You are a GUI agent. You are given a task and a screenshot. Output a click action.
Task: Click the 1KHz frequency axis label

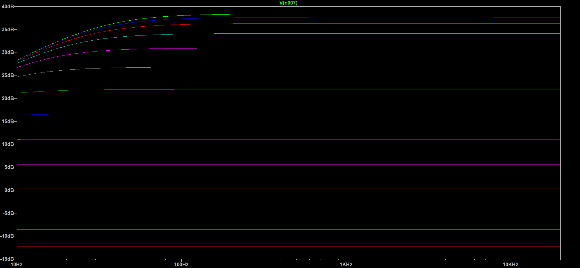point(346,264)
